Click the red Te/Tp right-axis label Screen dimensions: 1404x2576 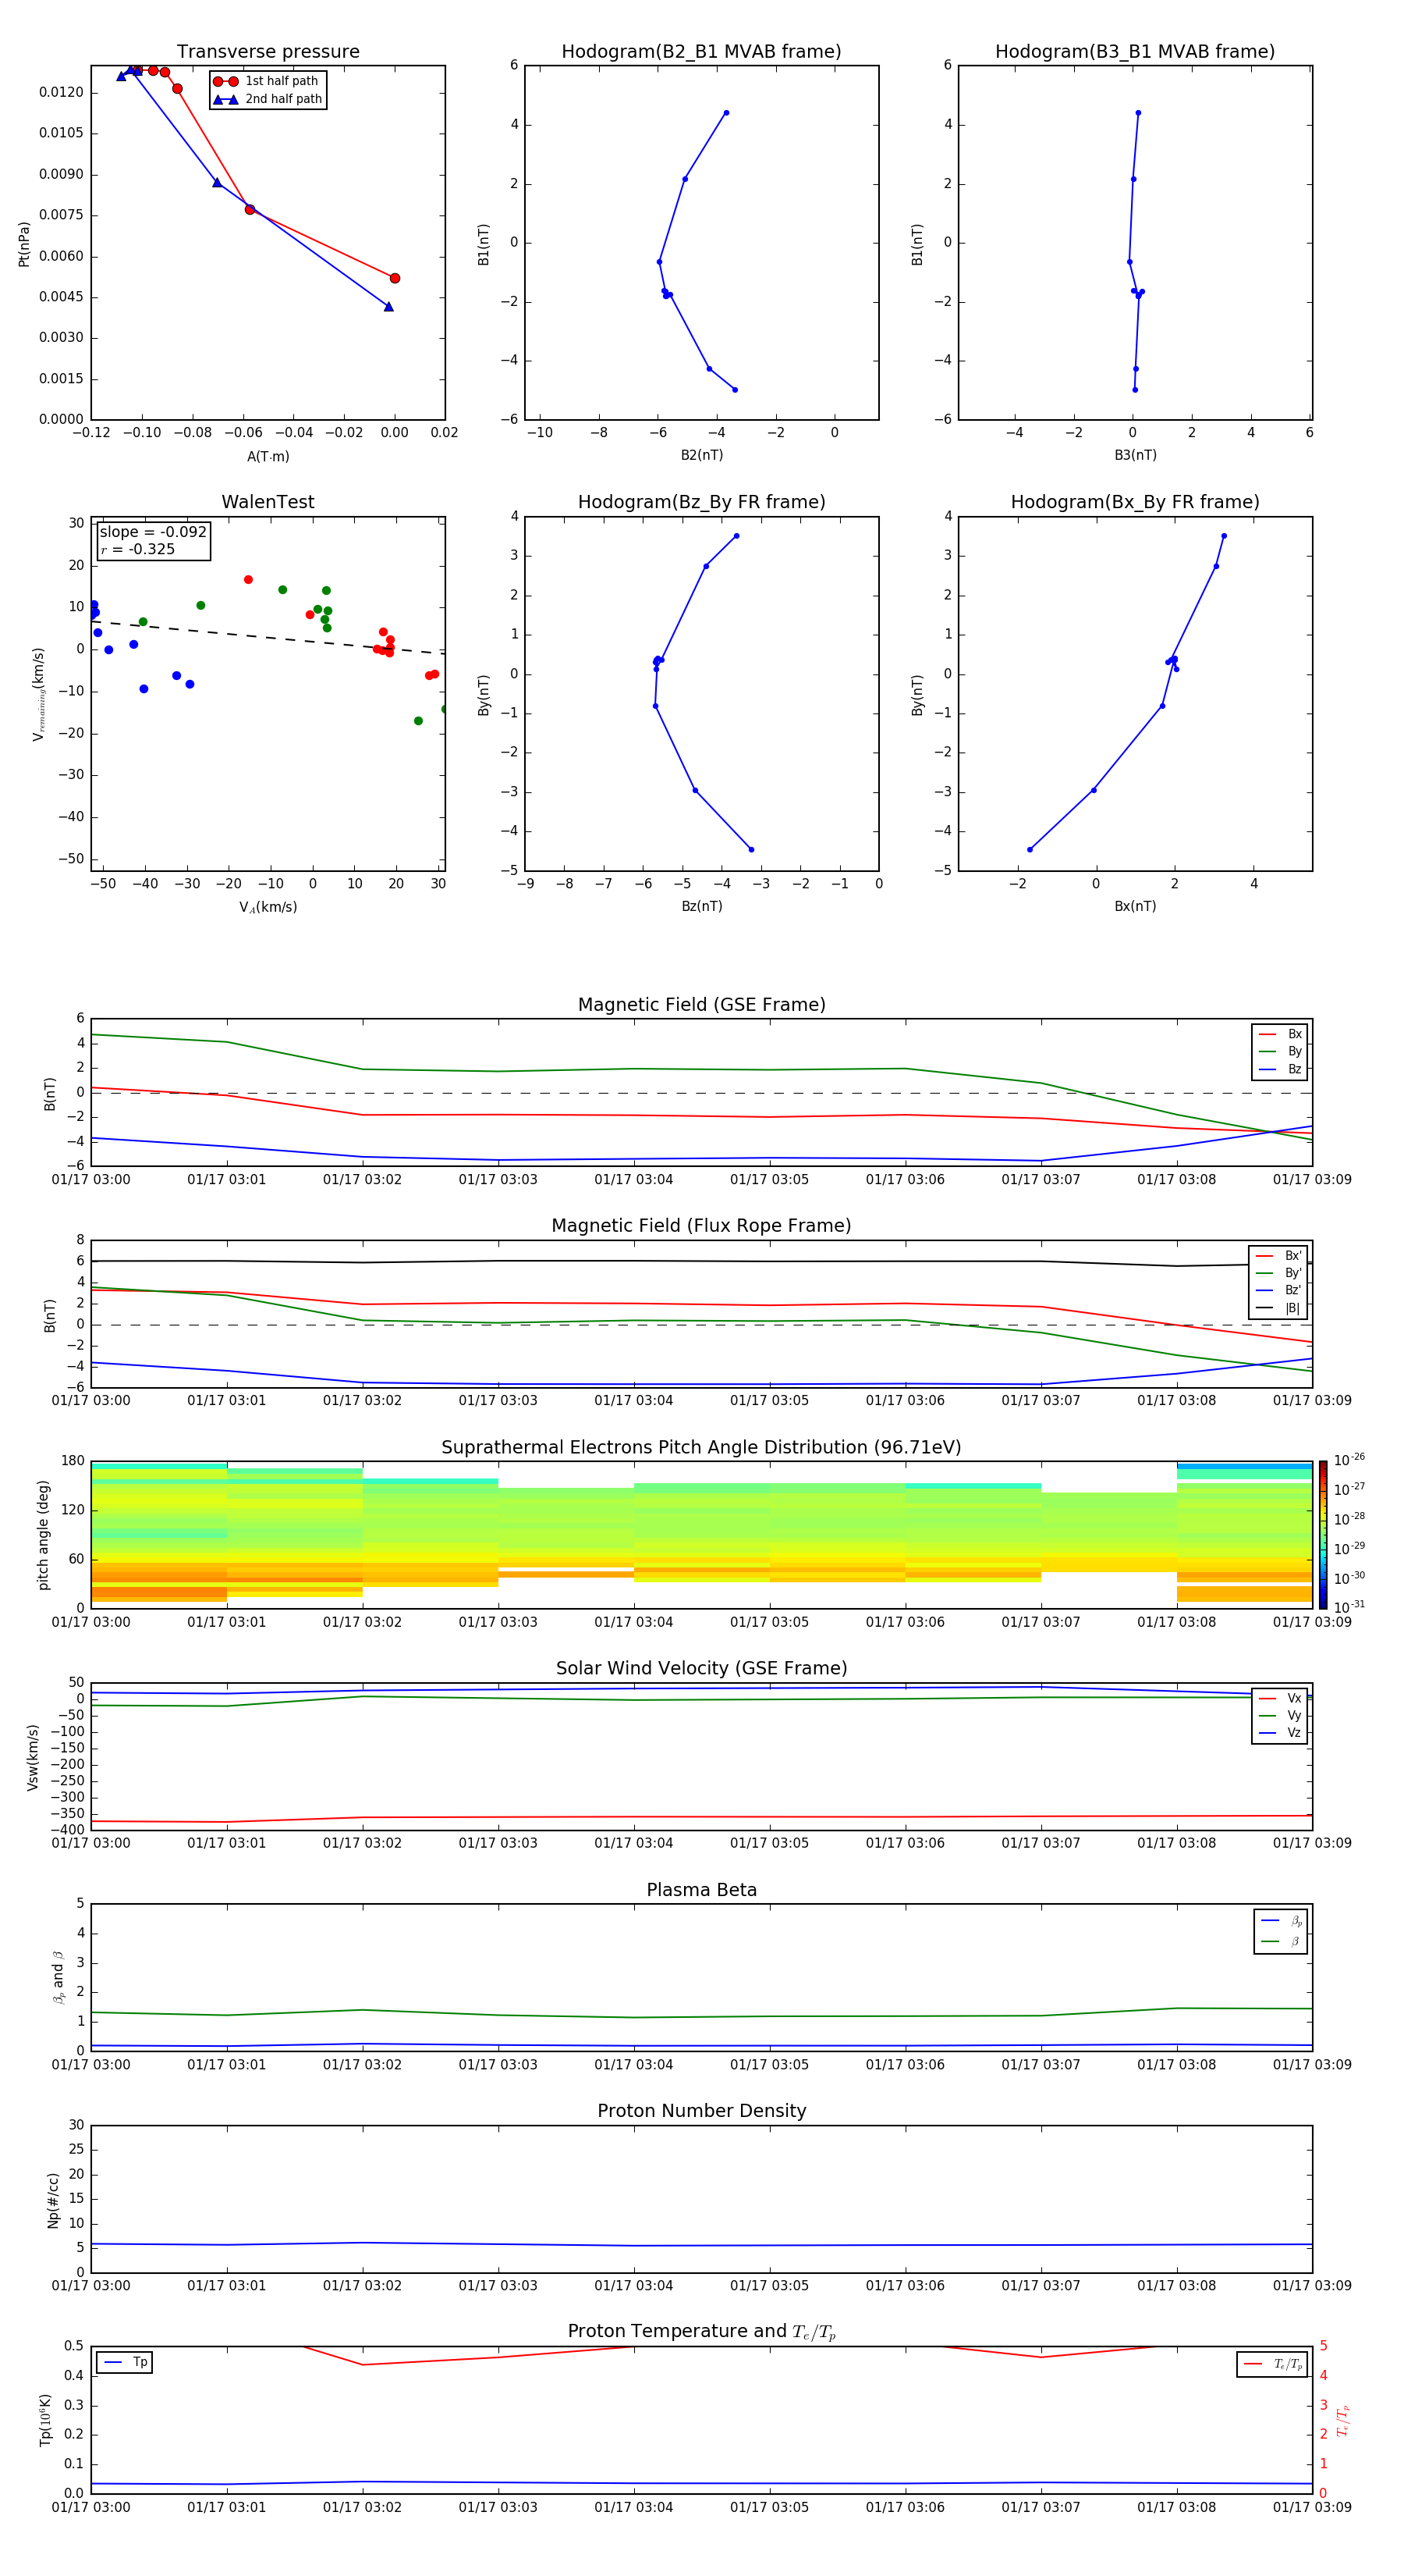tap(1343, 2420)
